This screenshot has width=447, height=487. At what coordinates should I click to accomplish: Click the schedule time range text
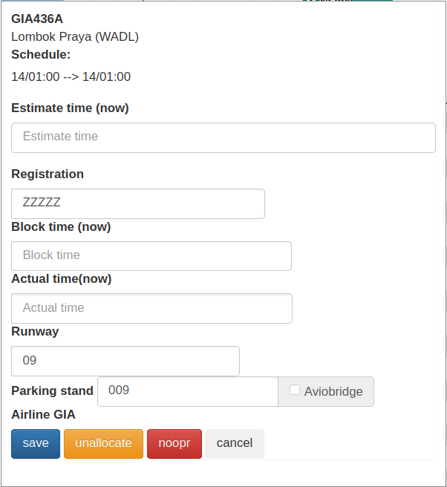tap(71, 76)
